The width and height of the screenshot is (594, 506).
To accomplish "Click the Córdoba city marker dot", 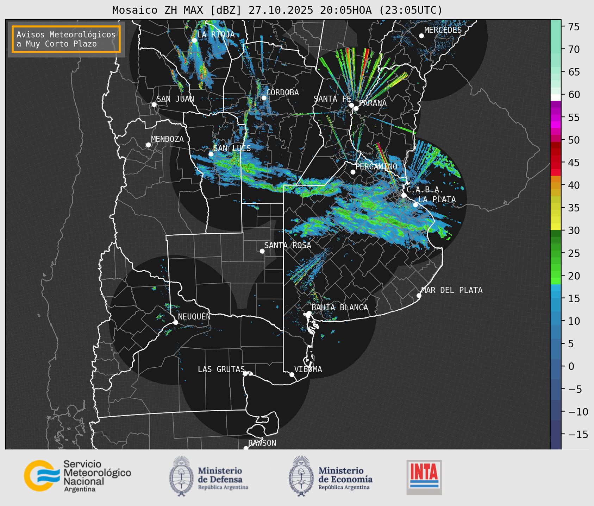I will (264, 98).
